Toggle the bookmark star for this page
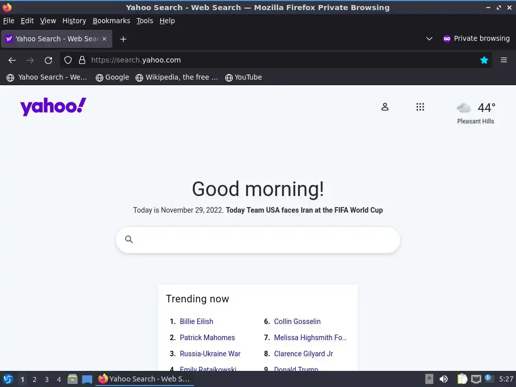This screenshot has width=516, height=387. tap(484, 60)
